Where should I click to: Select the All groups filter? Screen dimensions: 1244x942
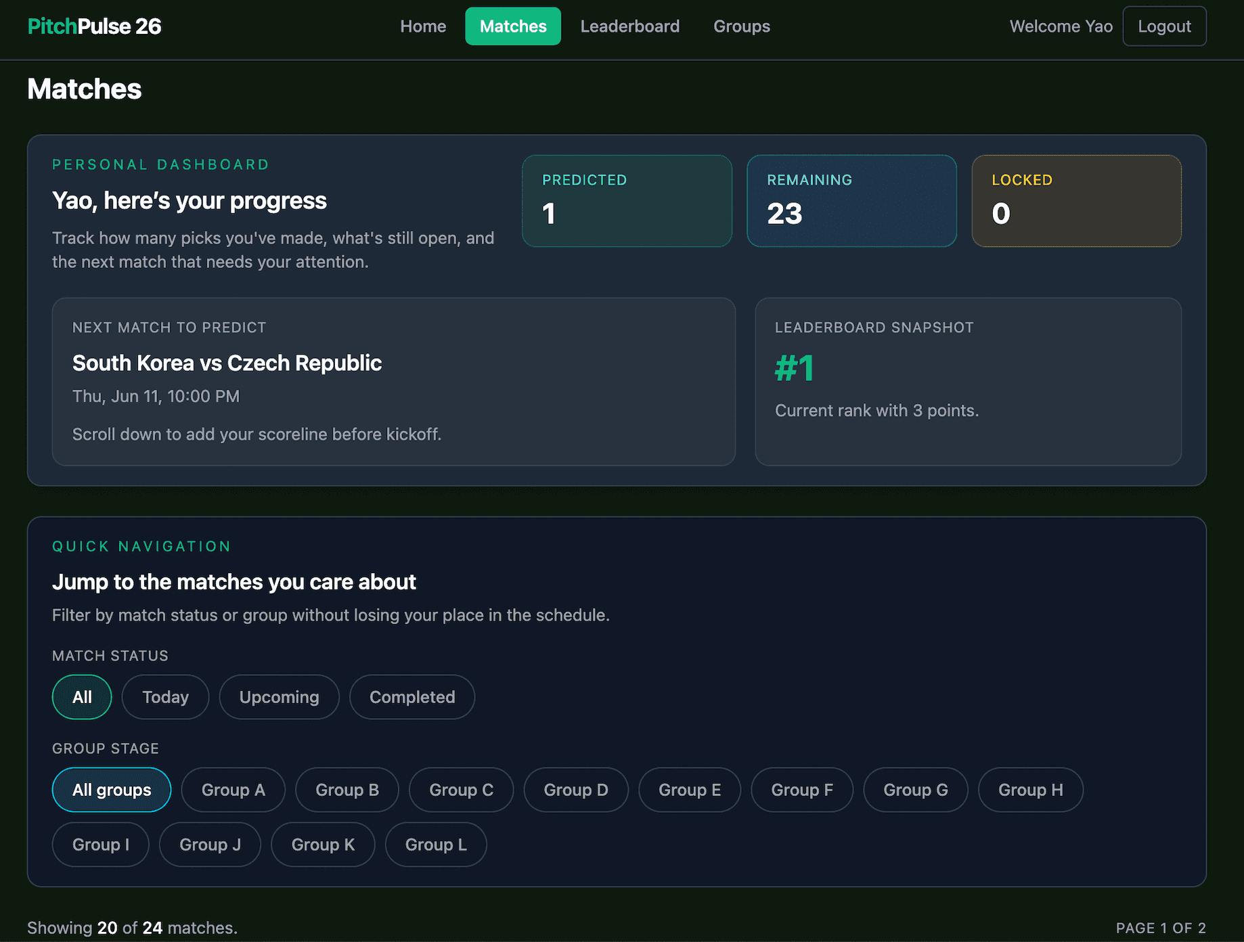[112, 790]
